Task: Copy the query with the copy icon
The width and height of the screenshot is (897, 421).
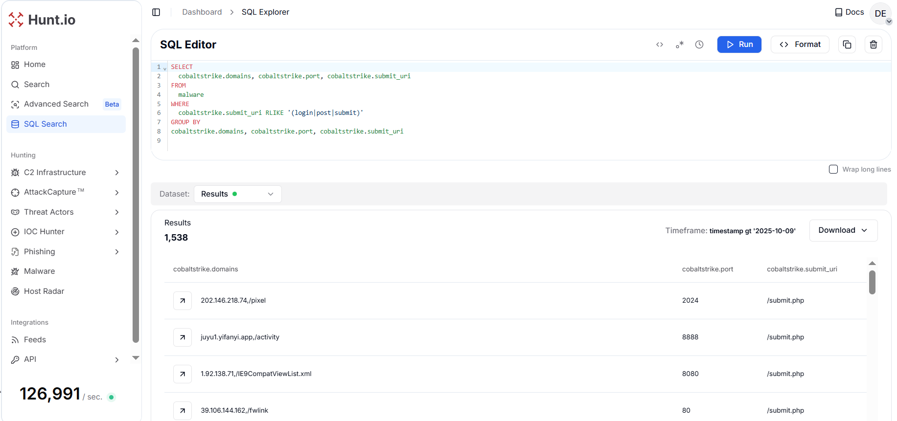Action: click(x=847, y=44)
